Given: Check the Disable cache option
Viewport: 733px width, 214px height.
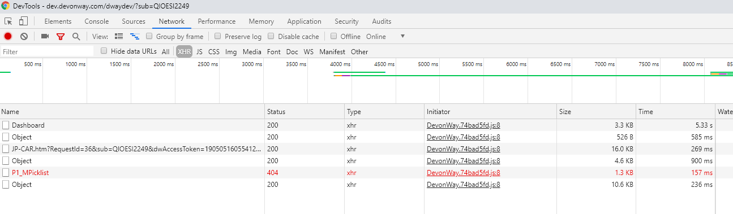Looking at the screenshot, I should point(271,36).
